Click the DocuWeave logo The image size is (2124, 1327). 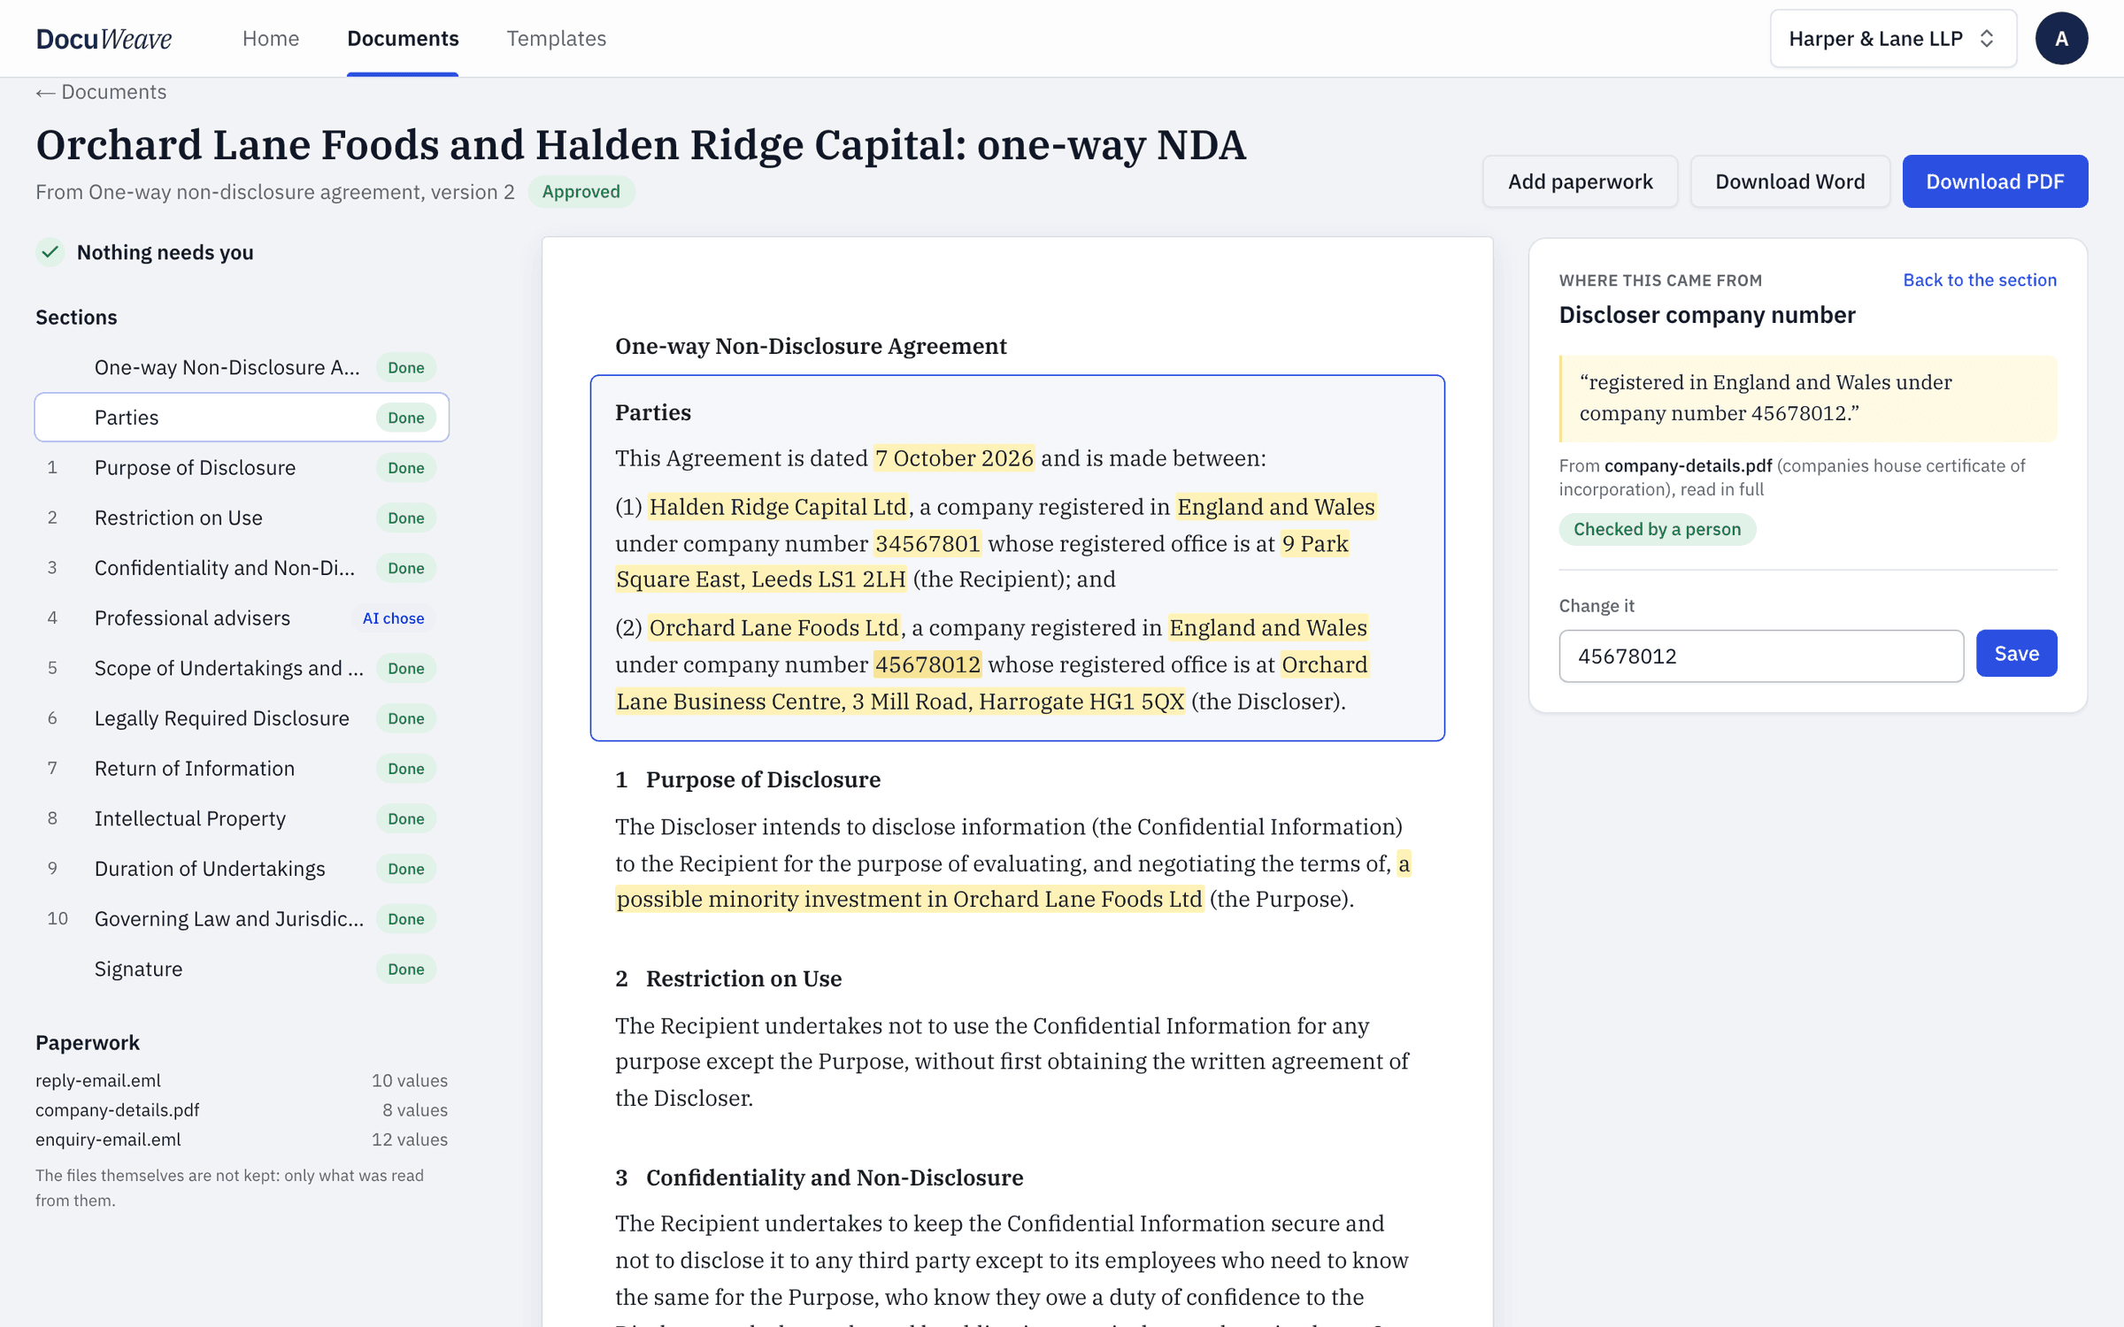(104, 38)
